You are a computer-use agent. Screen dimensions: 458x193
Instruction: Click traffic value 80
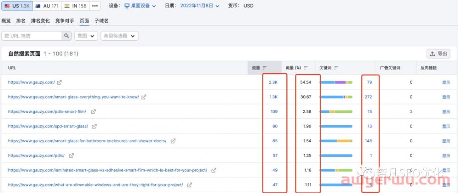point(275,126)
